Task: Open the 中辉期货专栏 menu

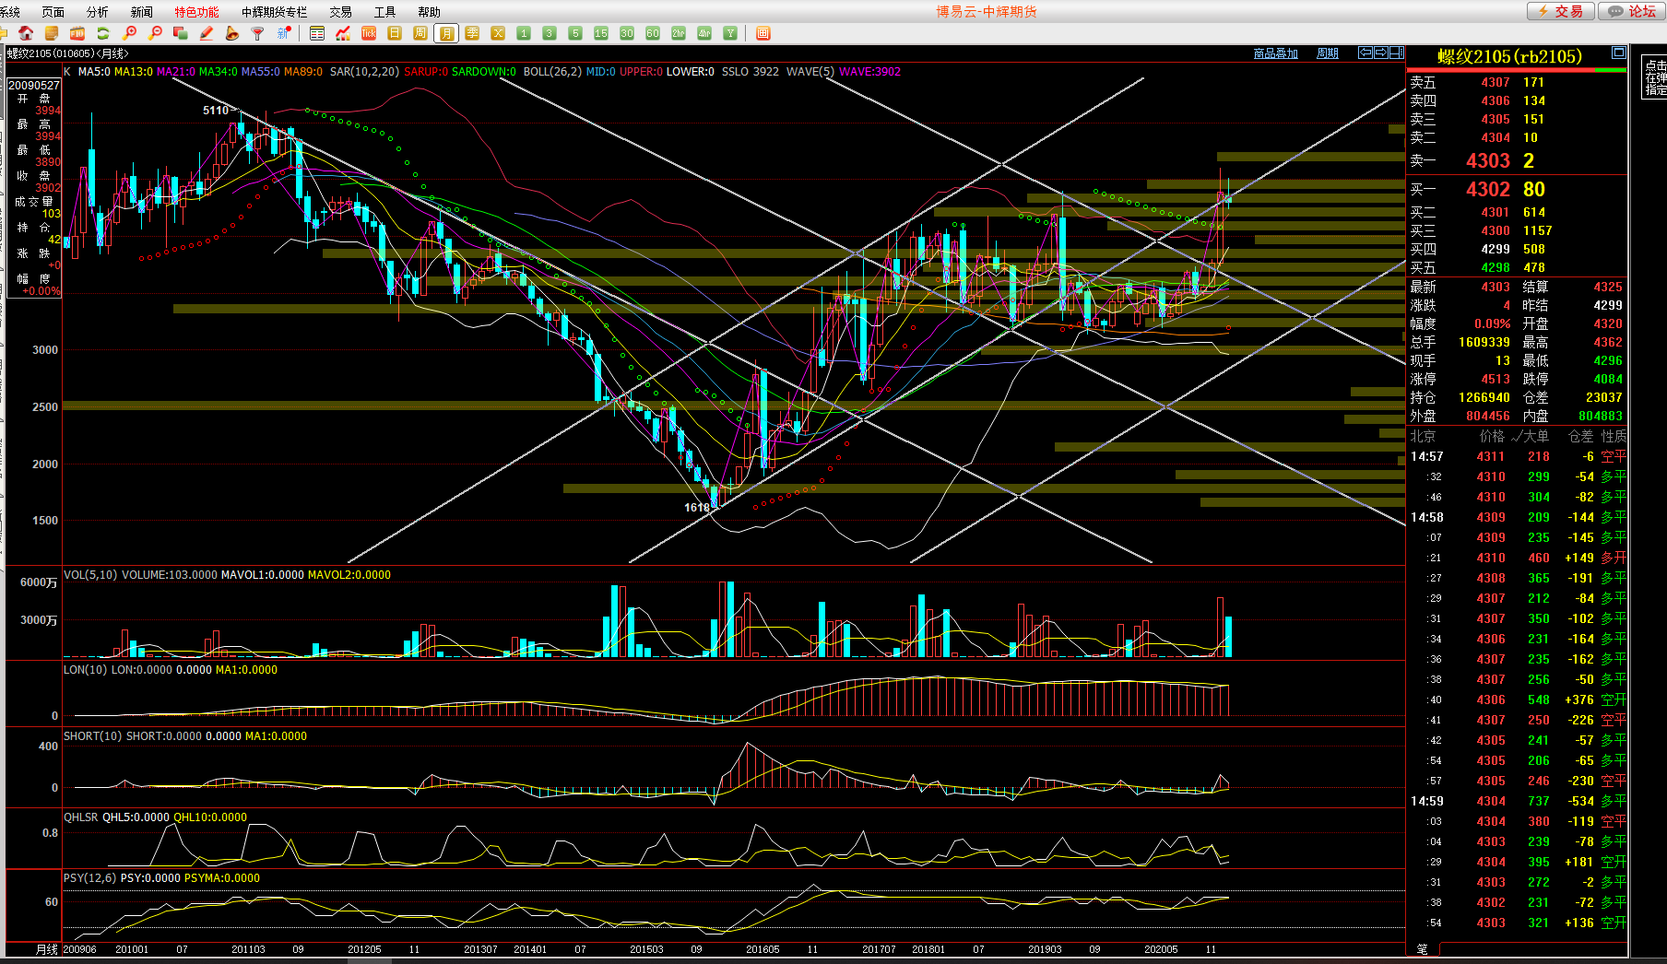Action: pyautogui.click(x=274, y=12)
